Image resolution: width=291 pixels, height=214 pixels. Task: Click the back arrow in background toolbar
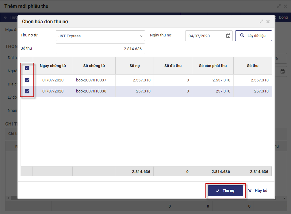pyautogui.click(x=6, y=17)
